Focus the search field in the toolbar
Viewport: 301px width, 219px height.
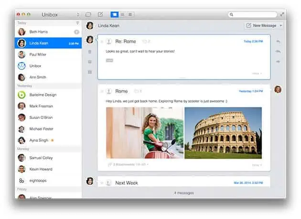point(252,14)
